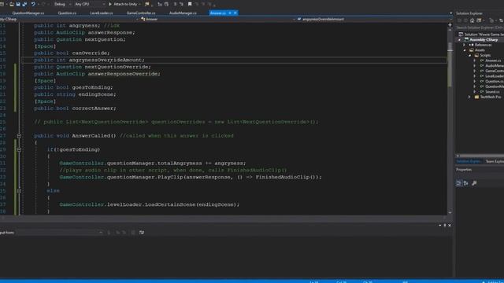Open the Answer class navigation dropdown
Screen dimensions: 504x283
pos(217,19)
